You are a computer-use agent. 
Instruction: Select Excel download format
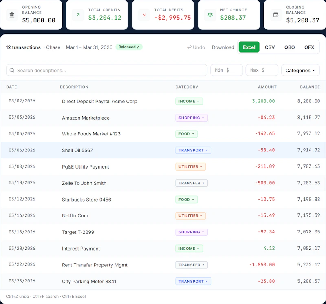(249, 47)
